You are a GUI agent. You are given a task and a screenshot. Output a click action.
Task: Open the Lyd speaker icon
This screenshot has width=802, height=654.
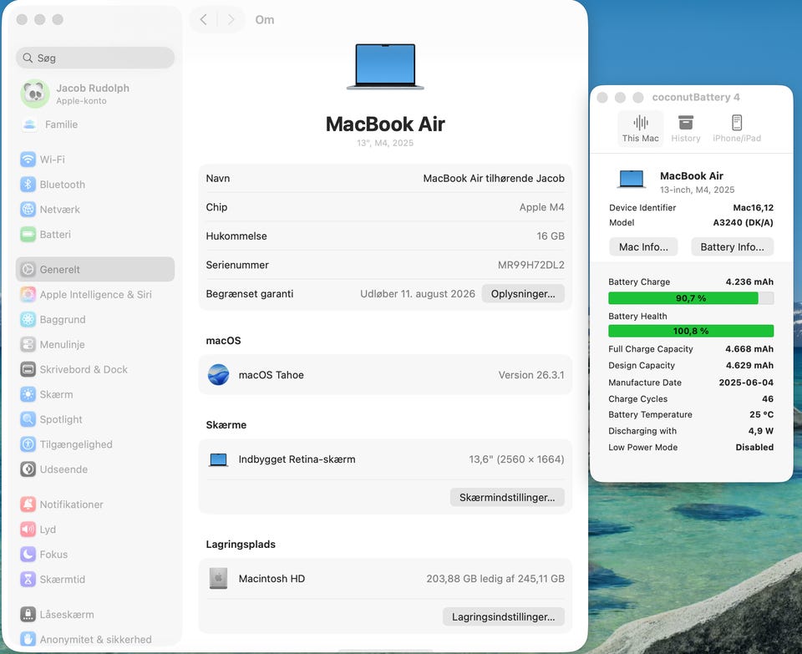(28, 530)
